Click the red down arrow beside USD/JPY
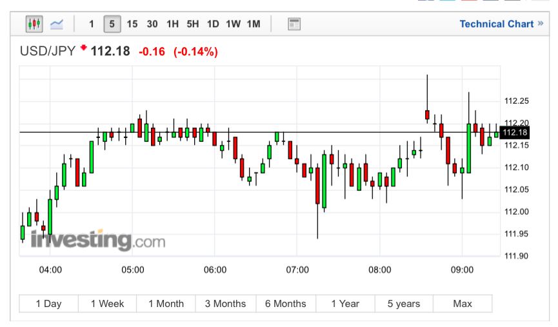 coord(83,48)
